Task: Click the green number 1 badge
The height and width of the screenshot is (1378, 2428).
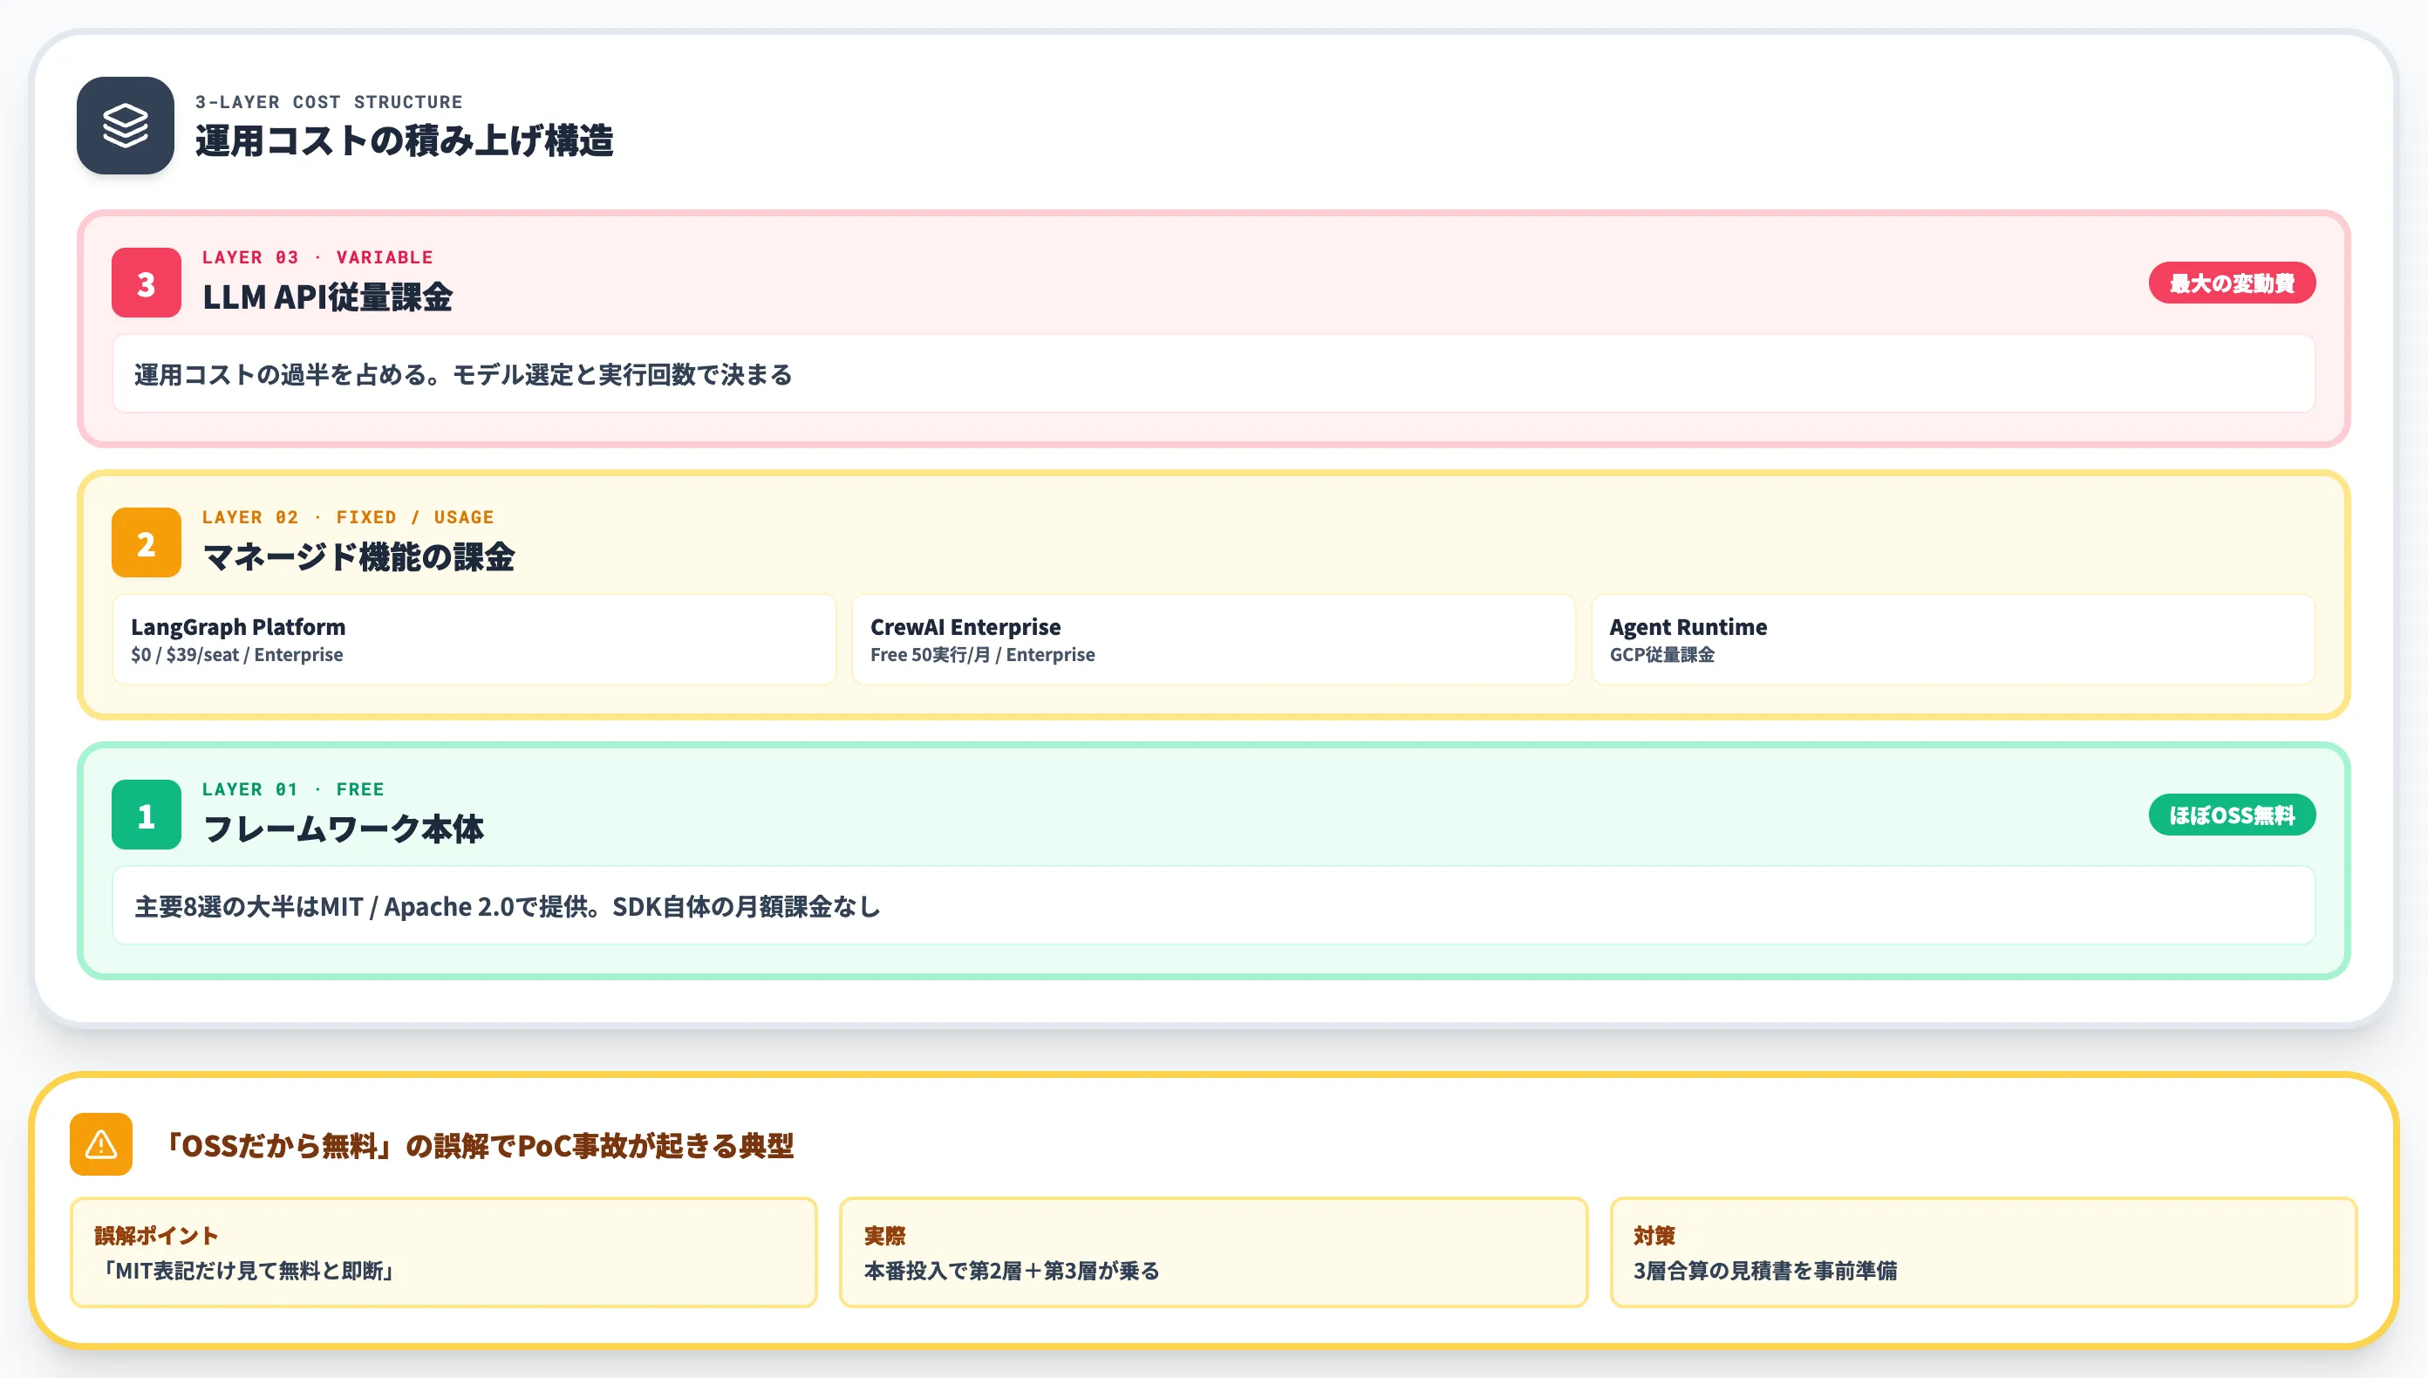Action: point(146,815)
